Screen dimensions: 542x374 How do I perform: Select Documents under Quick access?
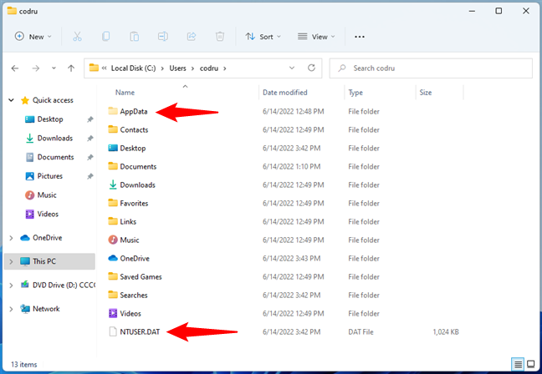click(x=55, y=157)
